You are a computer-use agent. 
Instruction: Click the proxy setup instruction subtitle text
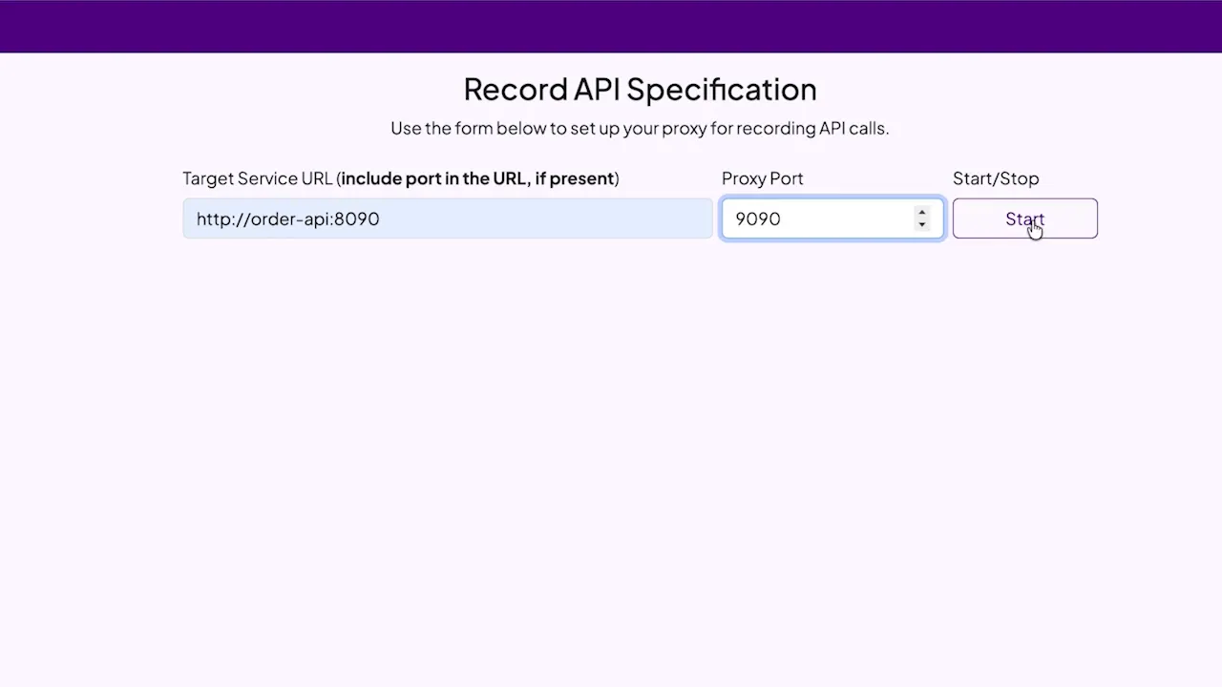640,128
